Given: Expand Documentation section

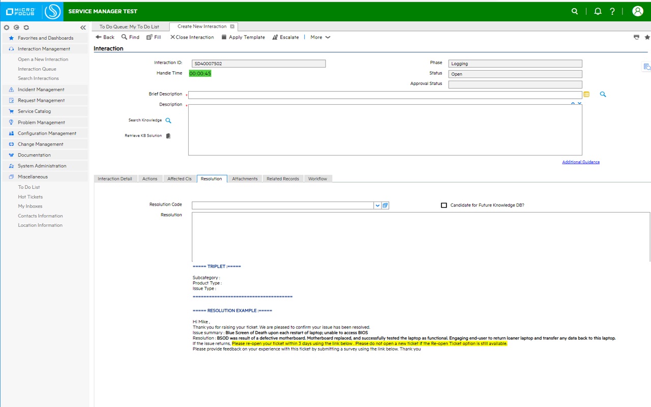Looking at the screenshot, I should [45, 155].
